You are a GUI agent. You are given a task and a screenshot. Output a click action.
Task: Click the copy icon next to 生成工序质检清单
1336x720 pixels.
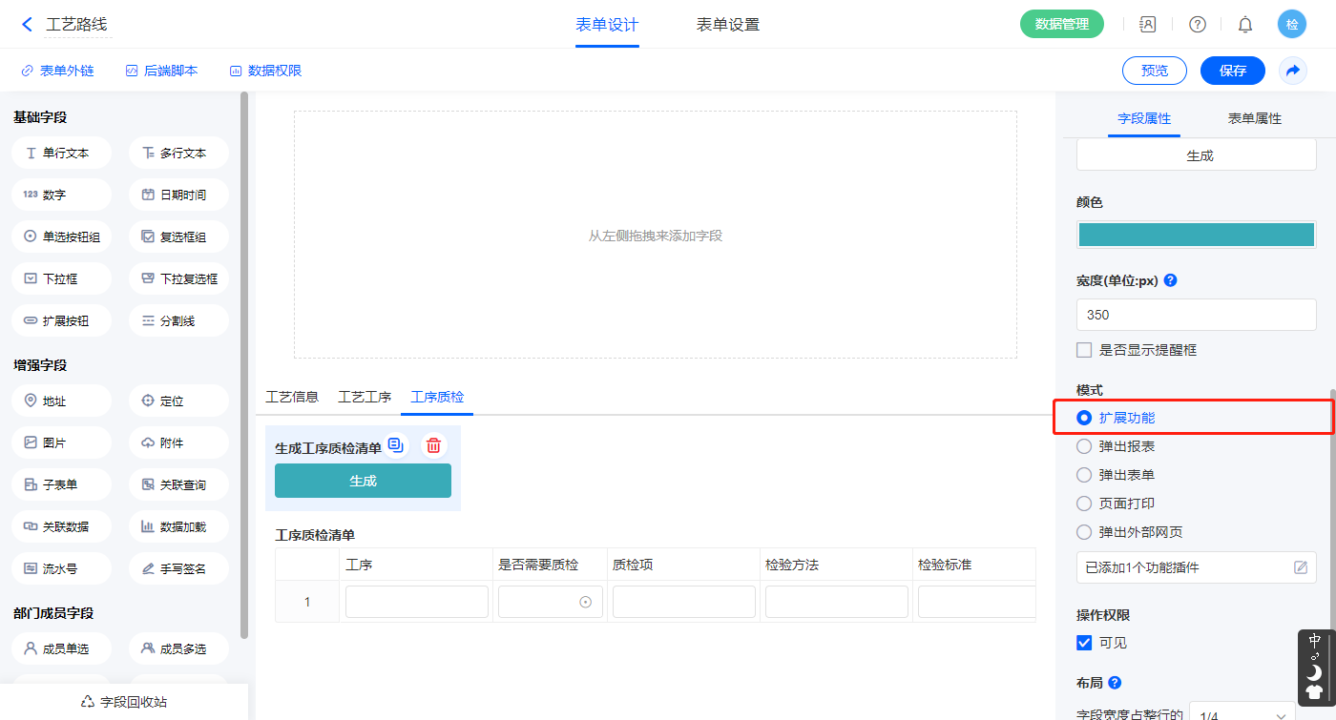tap(396, 445)
